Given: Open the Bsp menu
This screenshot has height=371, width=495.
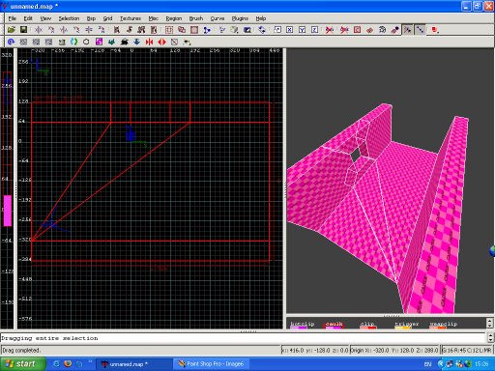Looking at the screenshot, I should 91,18.
